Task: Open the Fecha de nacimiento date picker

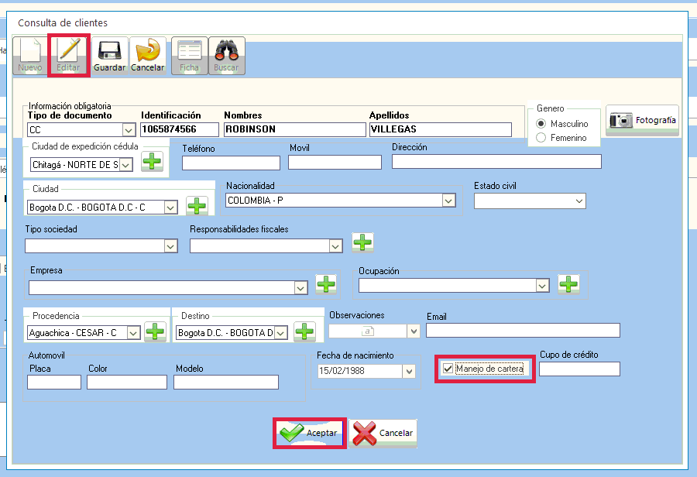Action: click(409, 371)
